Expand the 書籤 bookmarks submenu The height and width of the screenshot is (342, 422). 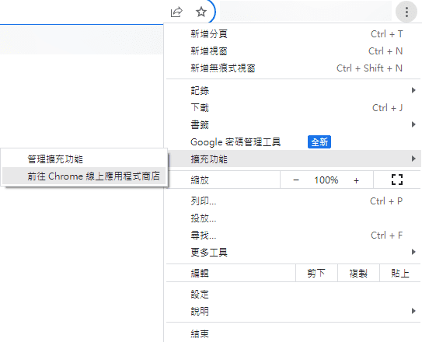pyautogui.click(x=293, y=125)
